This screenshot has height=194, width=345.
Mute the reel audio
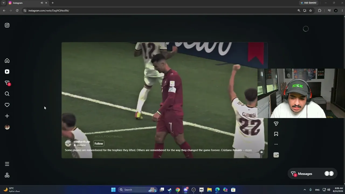(261, 152)
